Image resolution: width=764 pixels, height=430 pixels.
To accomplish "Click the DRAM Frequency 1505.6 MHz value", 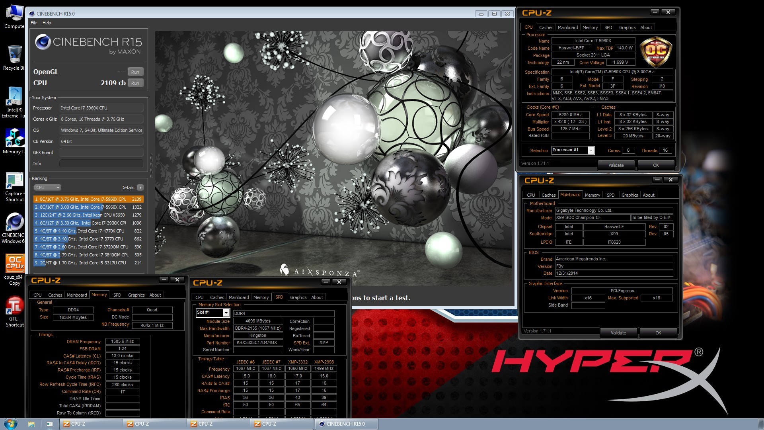I will pos(122,342).
